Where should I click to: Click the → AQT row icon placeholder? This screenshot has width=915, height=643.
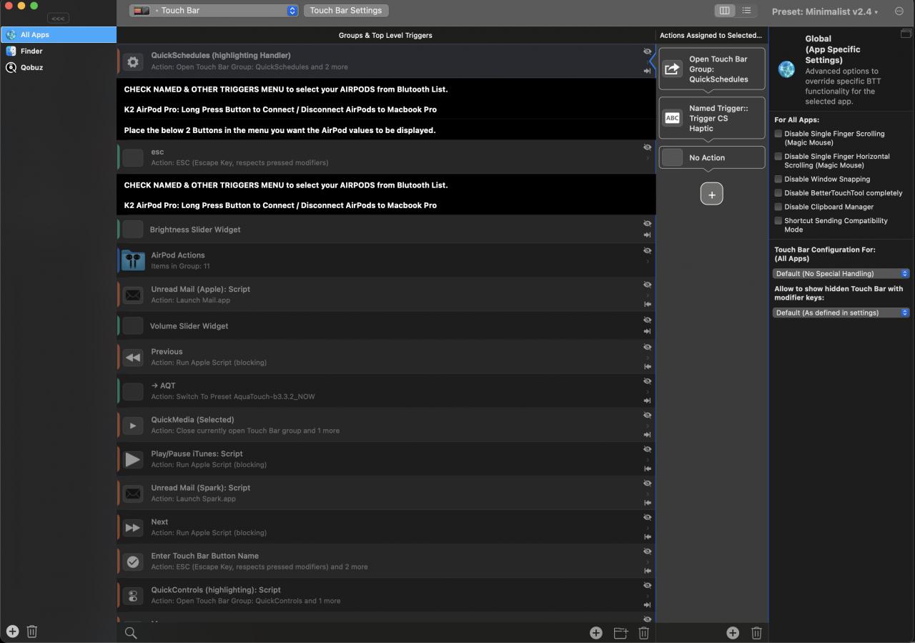point(133,391)
